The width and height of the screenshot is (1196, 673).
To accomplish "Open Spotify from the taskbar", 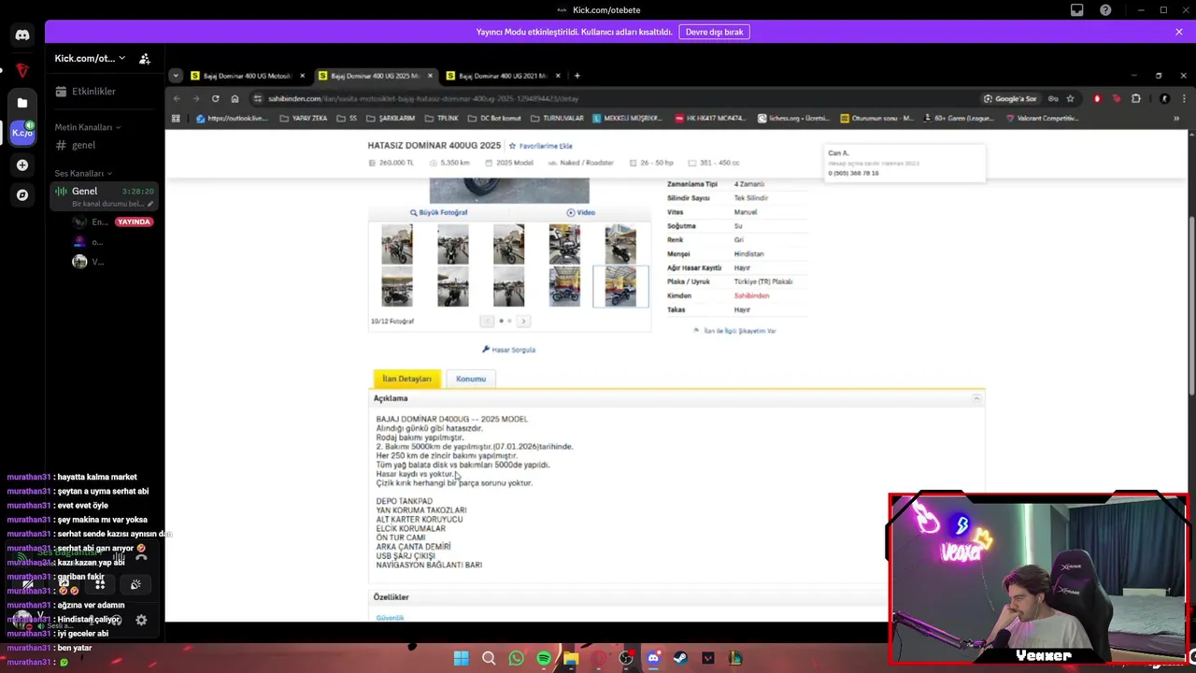I will point(544,658).
